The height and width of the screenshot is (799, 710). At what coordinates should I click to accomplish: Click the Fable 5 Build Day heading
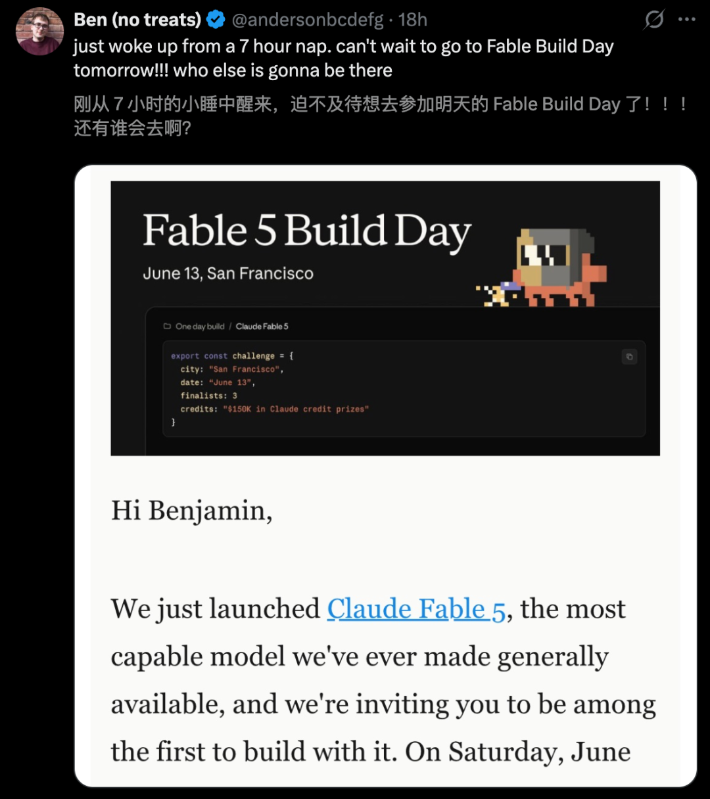pyautogui.click(x=307, y=231)
